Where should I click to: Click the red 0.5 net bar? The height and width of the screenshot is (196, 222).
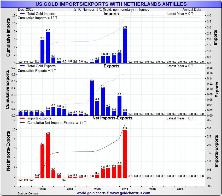point(103,174)
